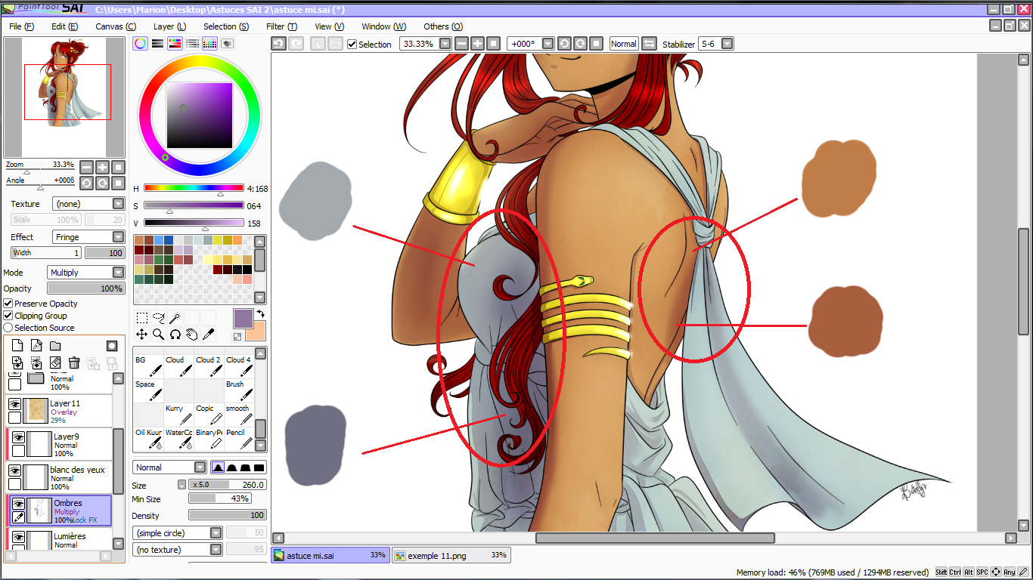Open the Texture dropdown
Image resolution: width=1033 pixels, height=580 pixels.
tap(88, 204)
